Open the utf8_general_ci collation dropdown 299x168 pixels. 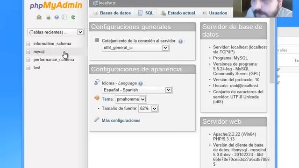pyautogui.click(x=135, y=48)
